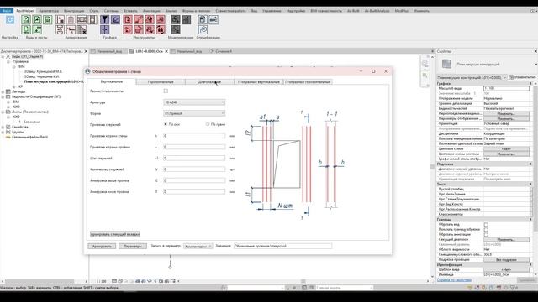Open the Арматура dropdown
The width and height of the screenshot is (538, 302).
click(194, 102)
